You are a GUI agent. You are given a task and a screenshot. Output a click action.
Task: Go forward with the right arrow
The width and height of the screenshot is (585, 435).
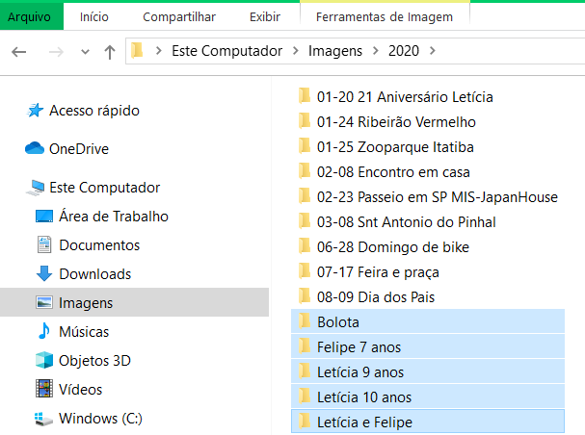[56, 52]
